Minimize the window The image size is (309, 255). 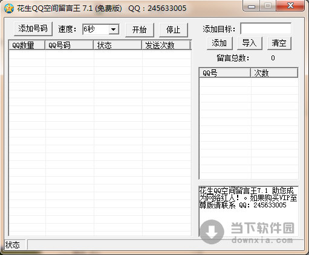pyautogui.click(x=252, y=7)
